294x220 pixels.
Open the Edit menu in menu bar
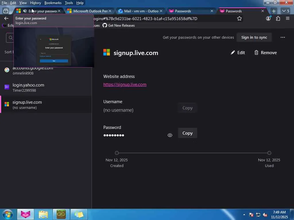(x=13, y=3)
